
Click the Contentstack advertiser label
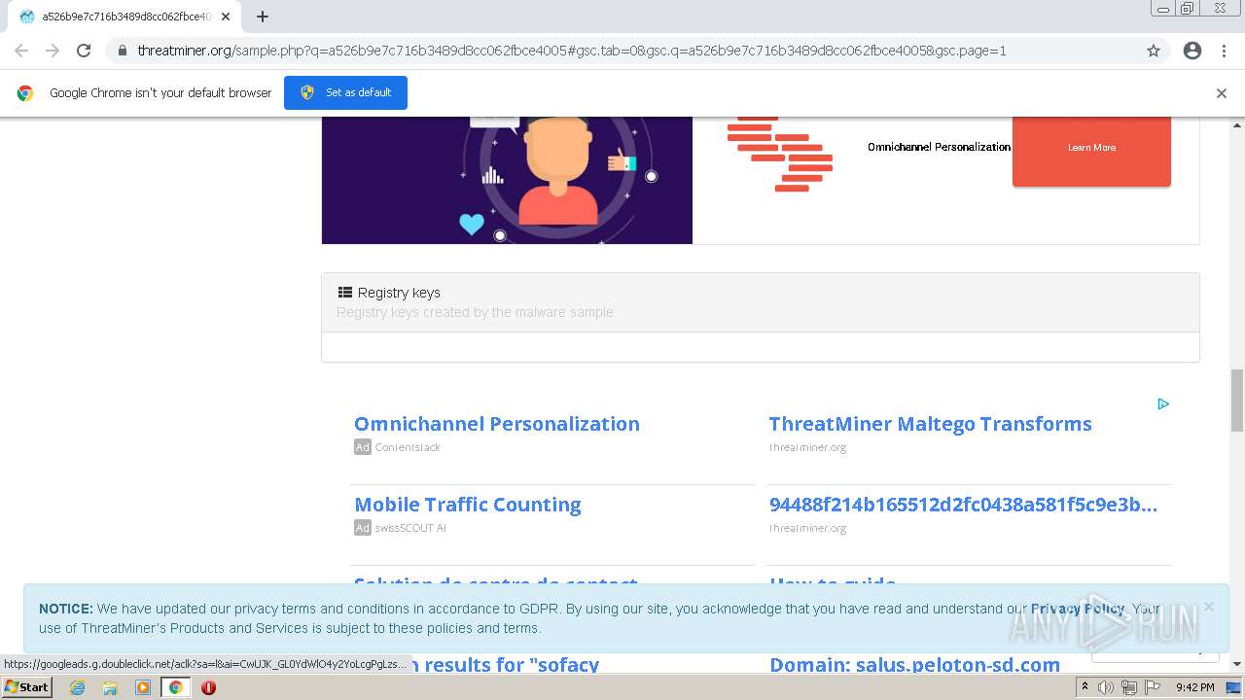pyautogui.click(x=408, y=447)
